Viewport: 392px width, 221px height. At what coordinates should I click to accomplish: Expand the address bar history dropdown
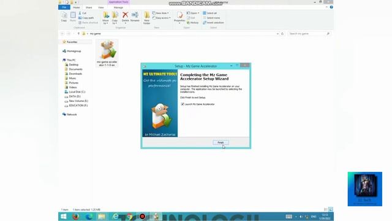click(x=277, y=34)
